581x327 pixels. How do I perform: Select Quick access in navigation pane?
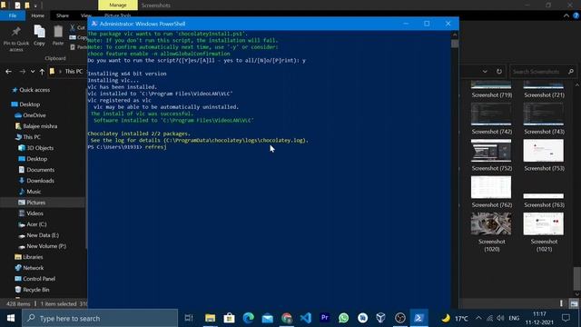(34, 90)
